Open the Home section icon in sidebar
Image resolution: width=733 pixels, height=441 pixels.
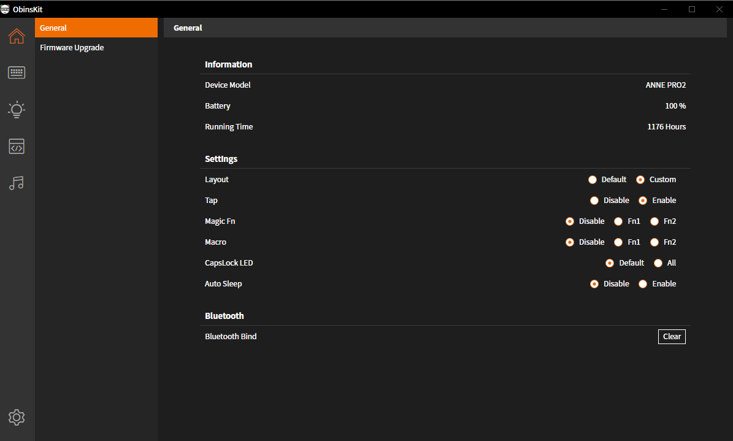tap(17, 36)
